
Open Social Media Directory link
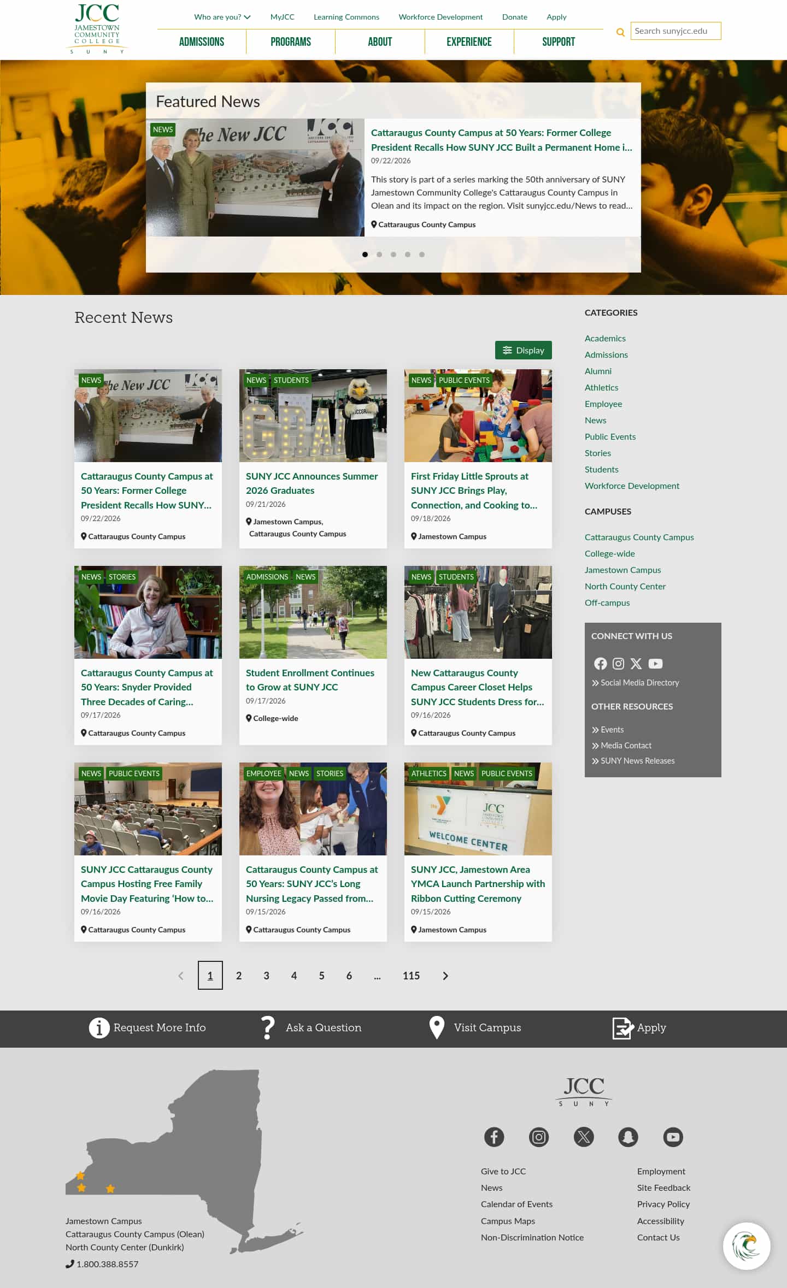tap(636, 683)
